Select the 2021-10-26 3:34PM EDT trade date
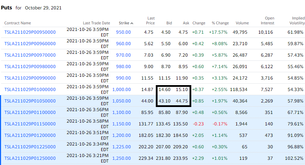 tap(88, 147)
